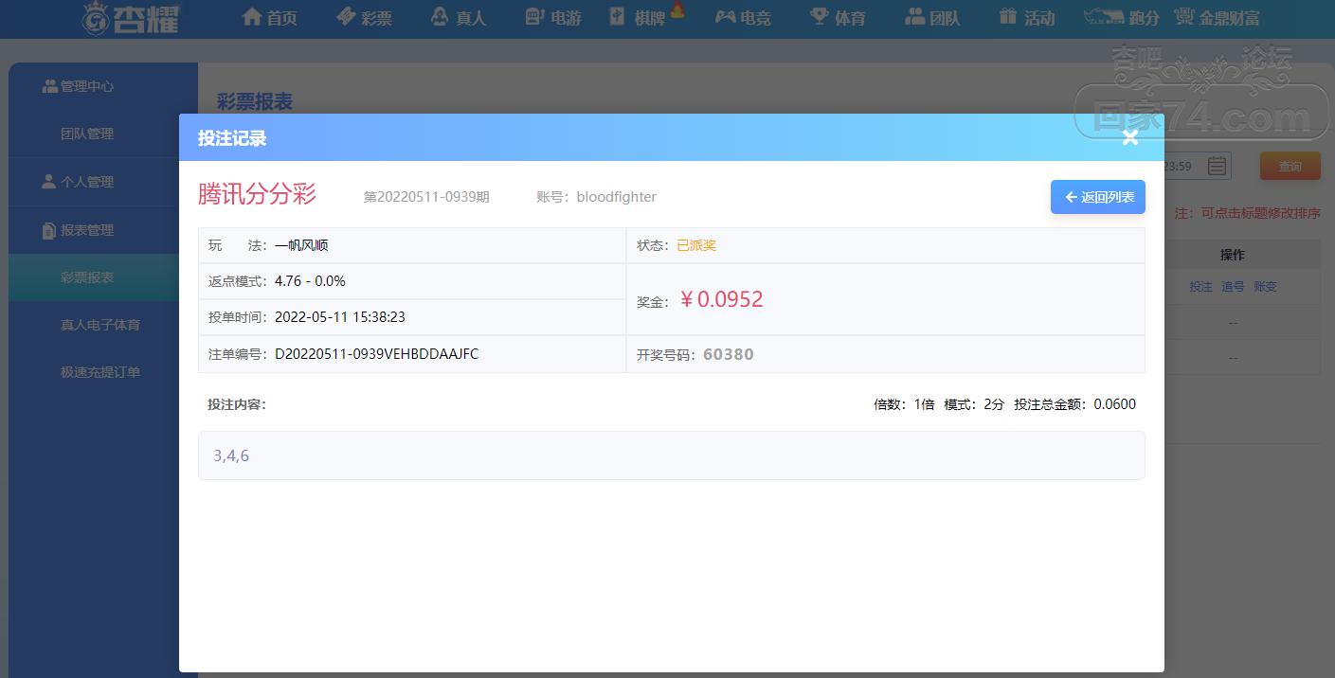The height and width of the screenshot is (678, 1335).
Task: Close the 投注记录 dialog with the X
Action: pos(1129,137)
